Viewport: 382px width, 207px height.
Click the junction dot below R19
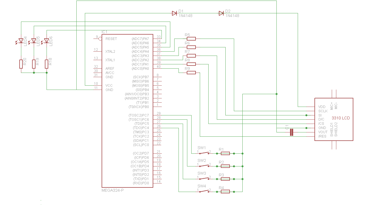tap(34, 73)
